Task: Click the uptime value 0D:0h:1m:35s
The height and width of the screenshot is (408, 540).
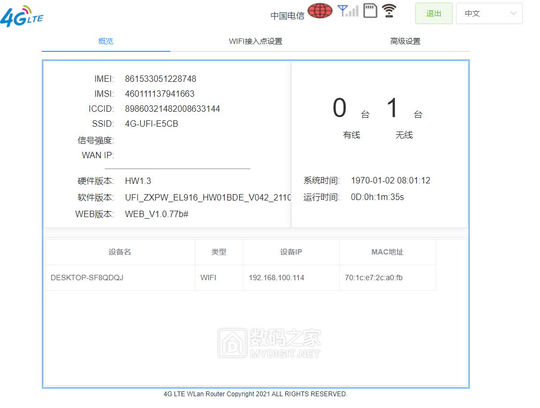Action: coord(377,197)
